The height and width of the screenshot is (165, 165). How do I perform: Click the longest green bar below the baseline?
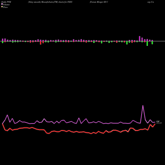pyautogui.click(x=147, y=44)
